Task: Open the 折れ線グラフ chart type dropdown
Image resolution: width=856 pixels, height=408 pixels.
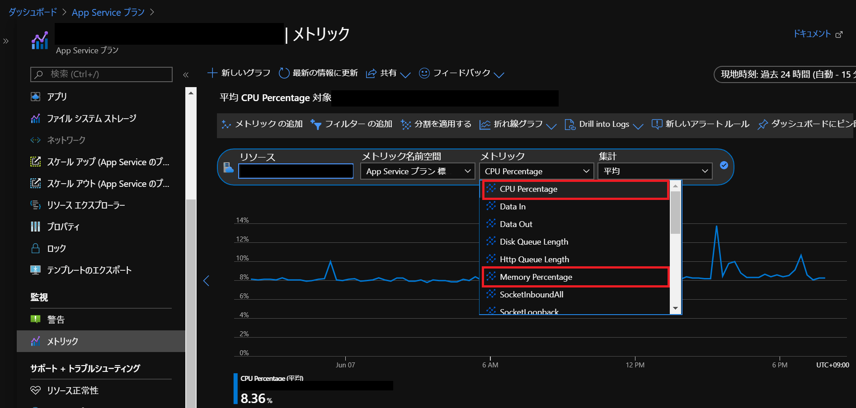Action: pyautogui.click(x=518, y=124)
